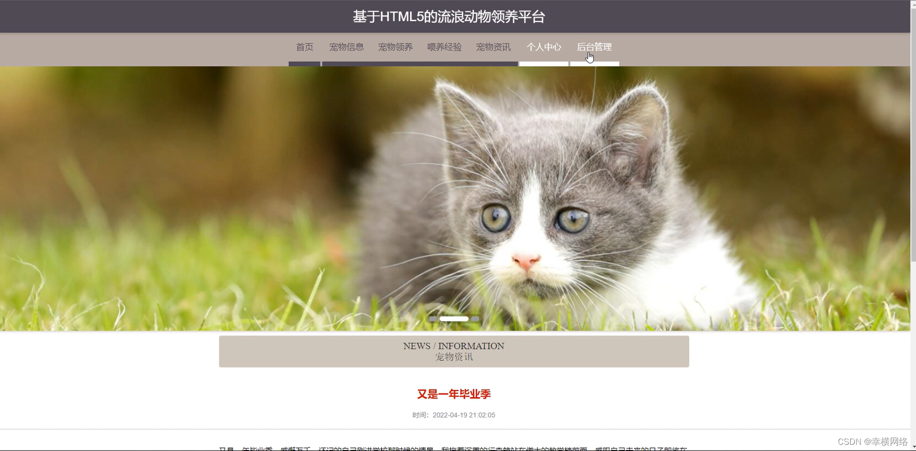Viewport: 916px width, 451px height.
Task: Click the vertical scrollbar thumb
Action: (x=913, y=135)
